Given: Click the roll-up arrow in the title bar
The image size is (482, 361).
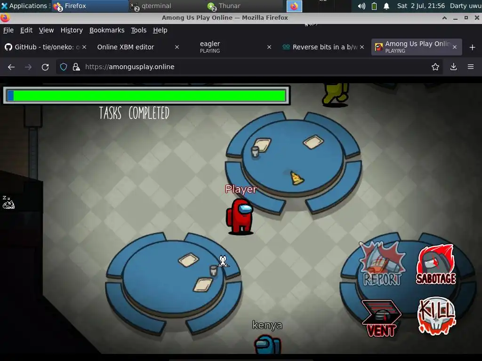Looking at the screenshot, I should click(444, 18).
